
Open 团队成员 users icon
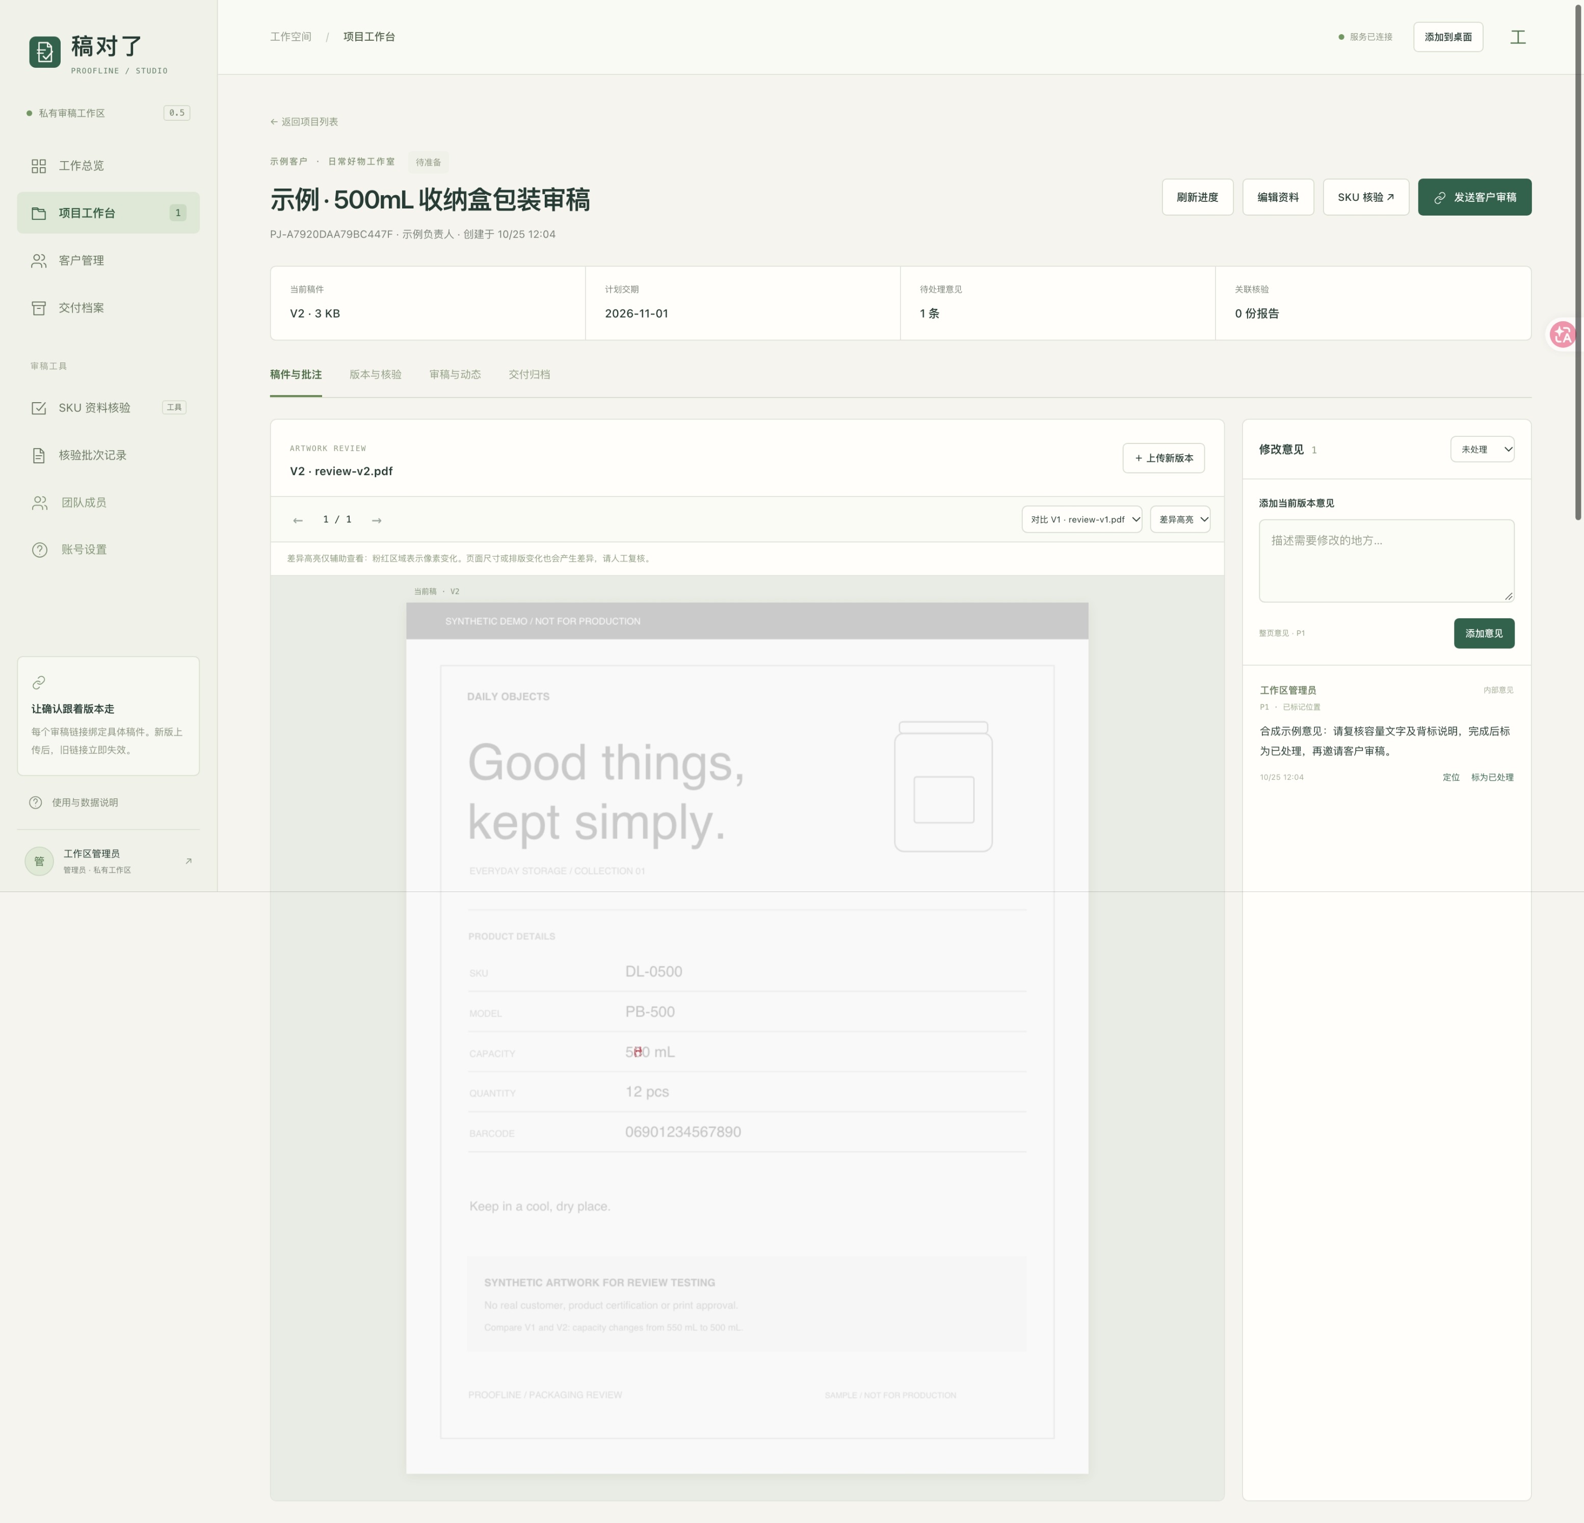(40, 503)
